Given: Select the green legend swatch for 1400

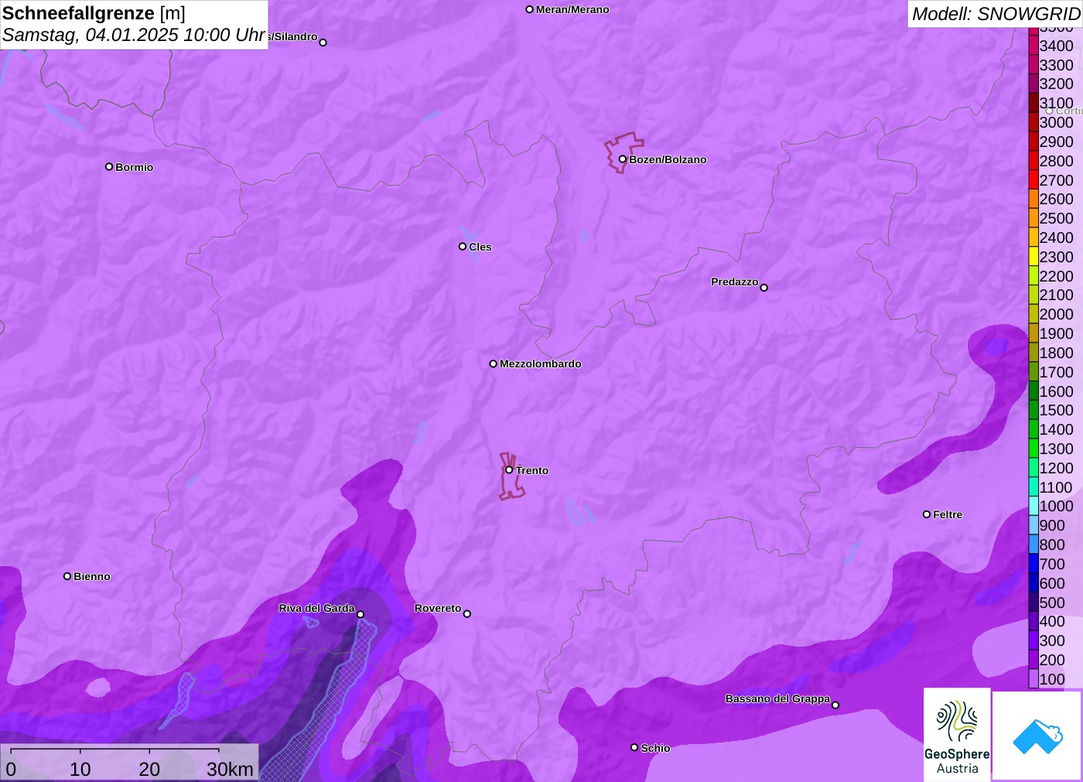Looking at the screenshot, I should [x=1033, y=429].
